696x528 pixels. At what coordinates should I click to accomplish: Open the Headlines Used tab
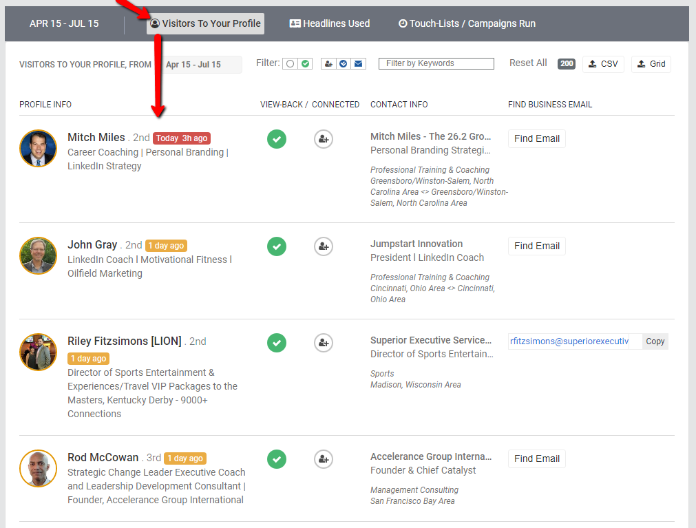(330, 23)
